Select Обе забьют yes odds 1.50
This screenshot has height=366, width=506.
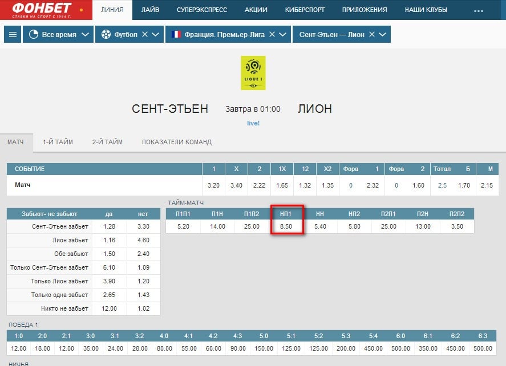pyautogui.click(x=109, y=254)
